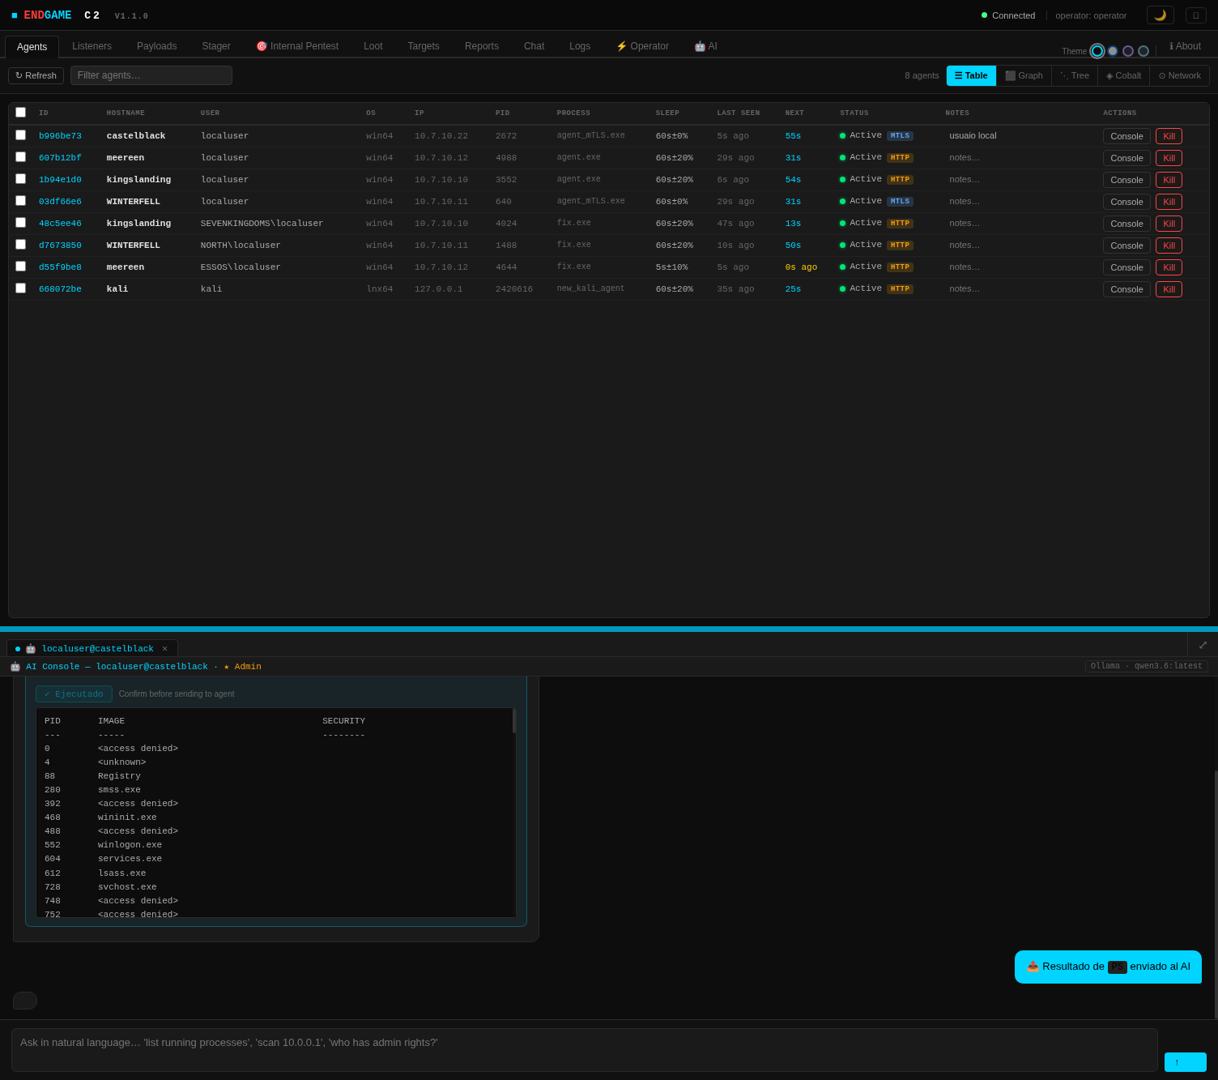This screenshot has width=1218, height=1080.
Task: Switch to the Graph view
Action: point(1024,75)
